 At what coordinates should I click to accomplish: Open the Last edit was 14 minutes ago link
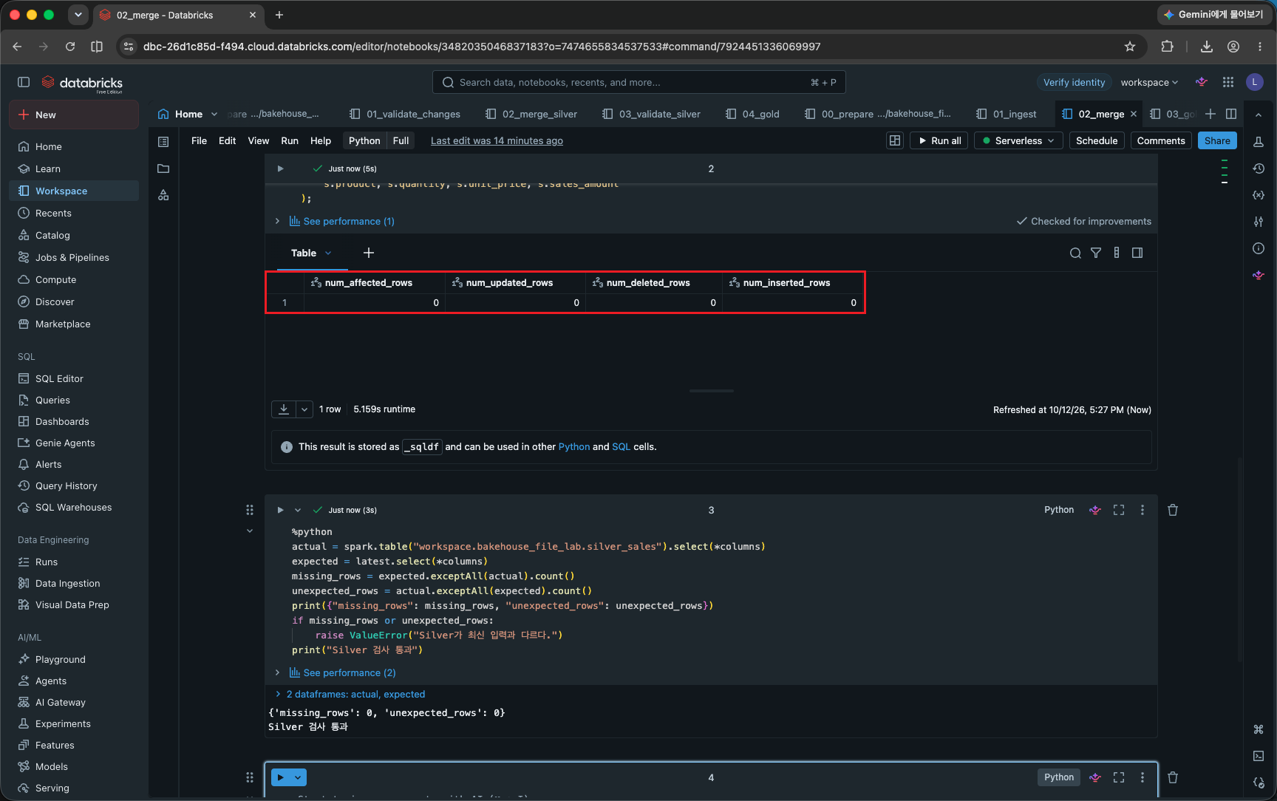click(x=497, y=140)
